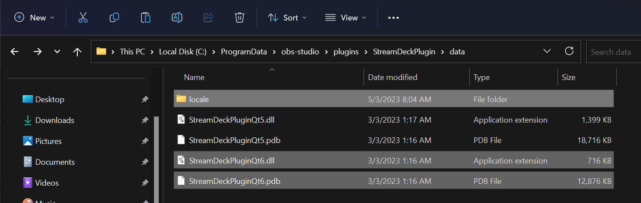Go back with the left arrow
This screenshot has width=641, height=203.
(x=15, y=52)
